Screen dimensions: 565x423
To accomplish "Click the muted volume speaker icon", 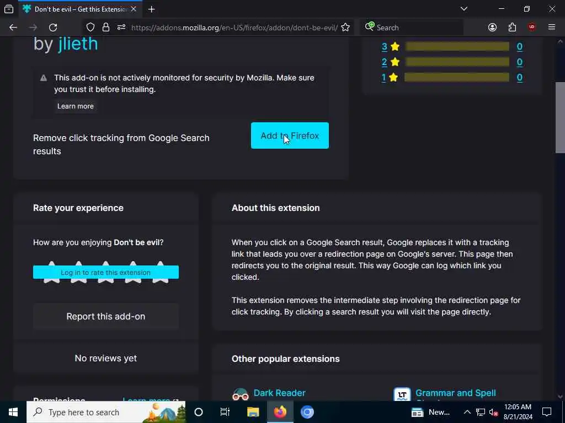I will (x=493, y=412).
